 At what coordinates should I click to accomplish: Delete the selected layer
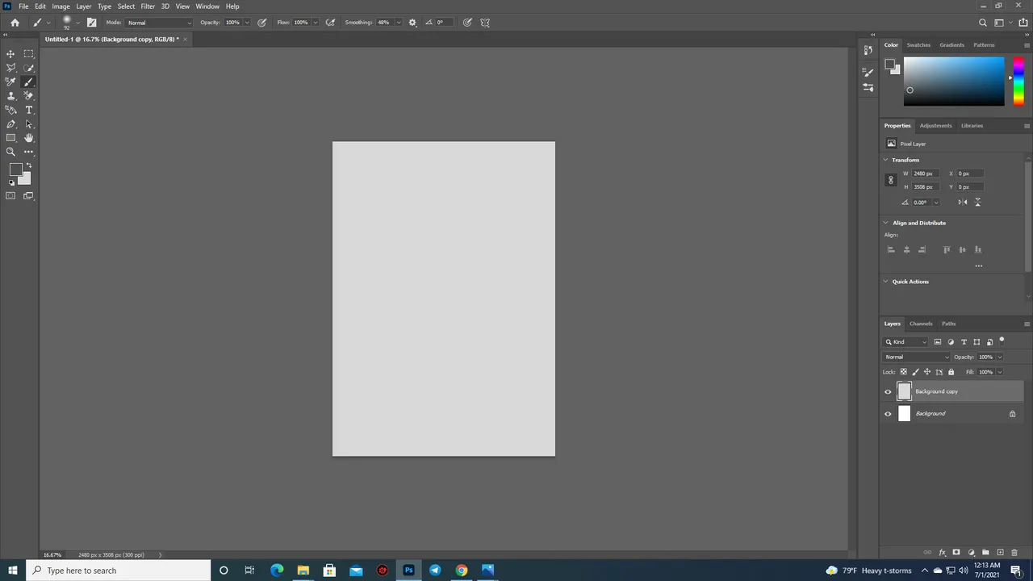point(1014,553)
